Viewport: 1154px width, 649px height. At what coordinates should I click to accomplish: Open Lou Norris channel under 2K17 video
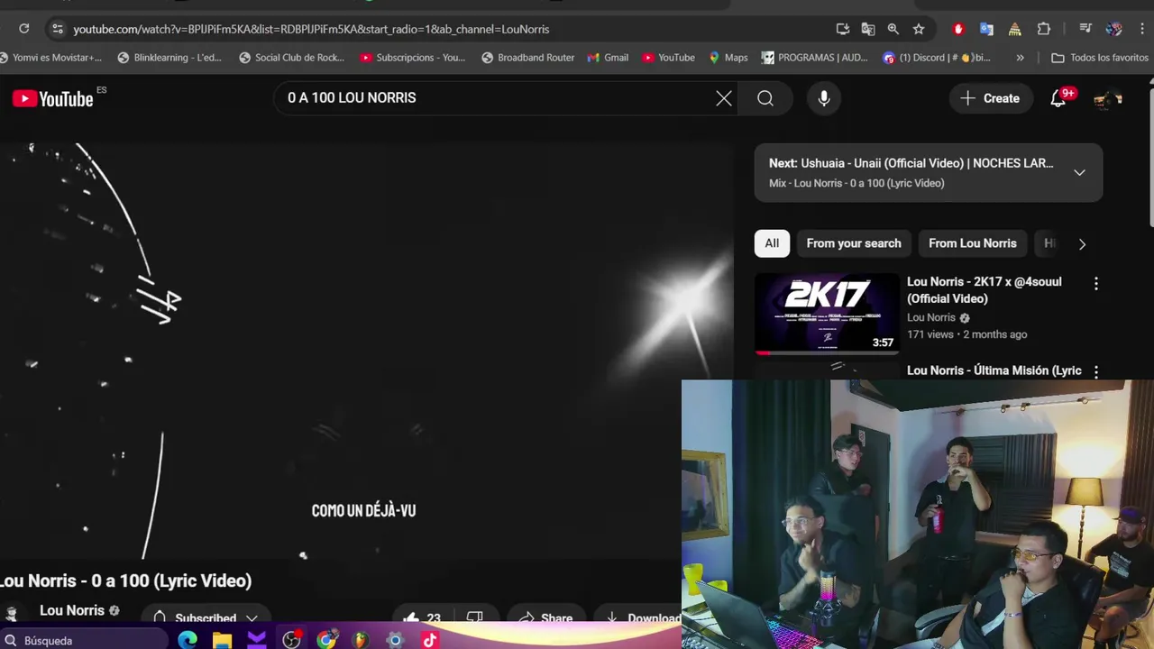[931, 317]
